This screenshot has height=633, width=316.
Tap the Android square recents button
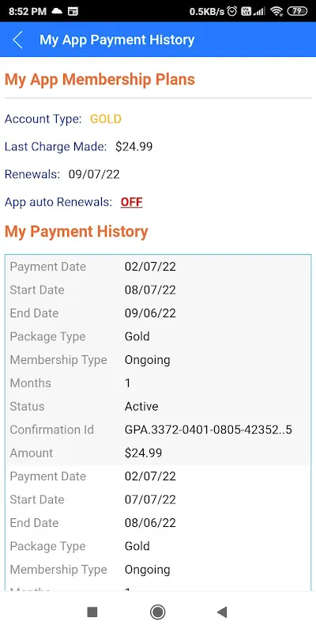tap(92, 612)
